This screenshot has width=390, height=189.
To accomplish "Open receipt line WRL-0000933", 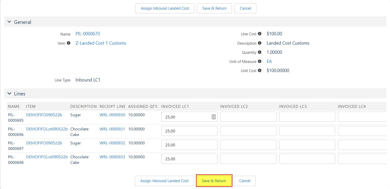I will pyautogui.click(x=112, y=157).
